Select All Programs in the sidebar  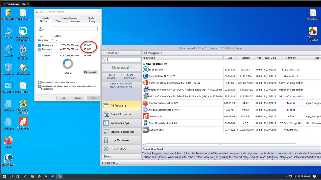click(x=121, y=106)
